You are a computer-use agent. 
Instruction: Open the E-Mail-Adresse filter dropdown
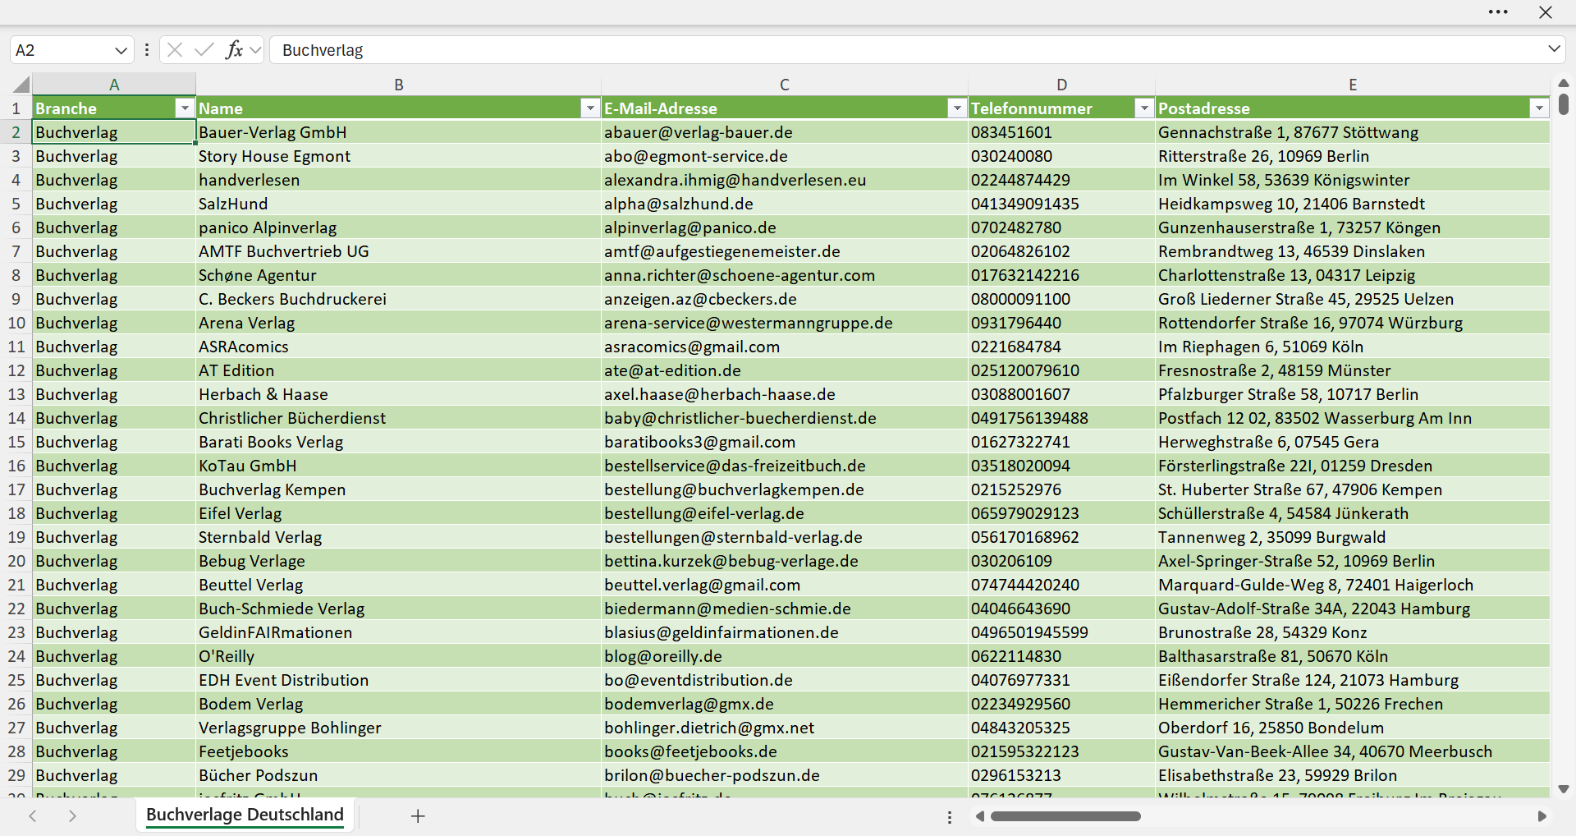(x=957, y=108)
